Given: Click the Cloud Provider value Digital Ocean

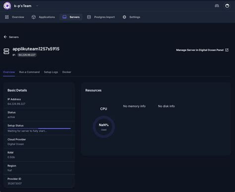Looking at the screenshot, I should [16, 144].
